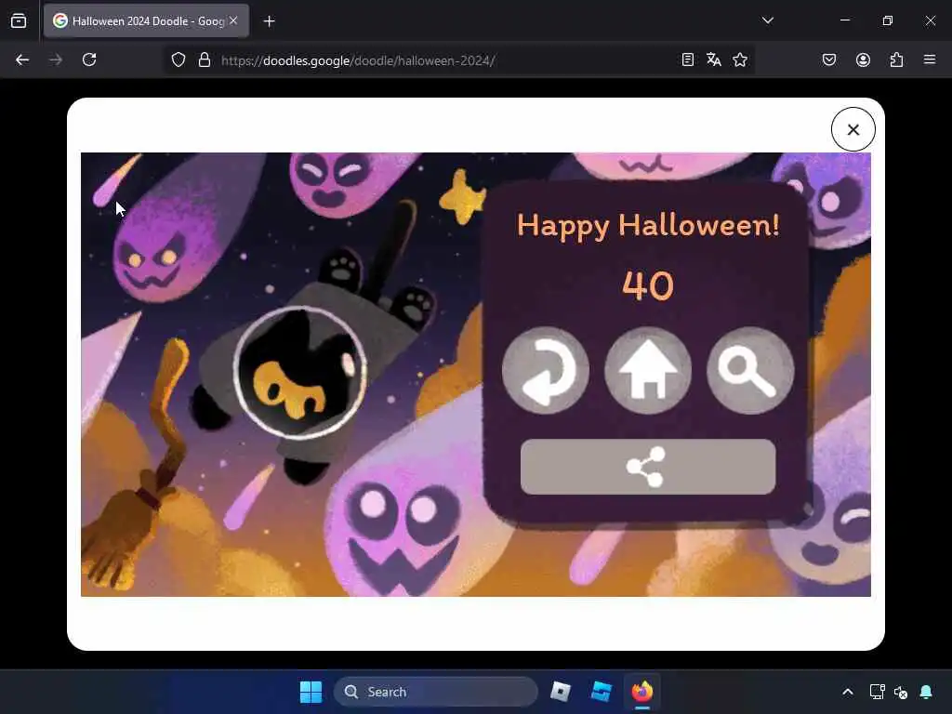Image resolution: width=952 pixels, height=714 pixels.
Task: Open display connection tray icon
Action: (x=877, y=692)
